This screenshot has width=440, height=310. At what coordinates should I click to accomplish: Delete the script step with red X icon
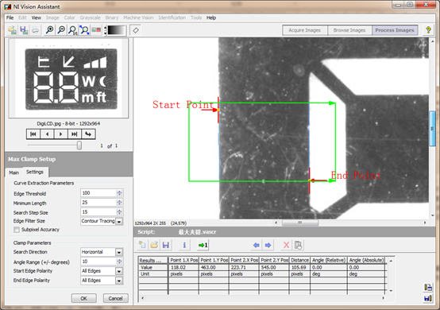286,245
